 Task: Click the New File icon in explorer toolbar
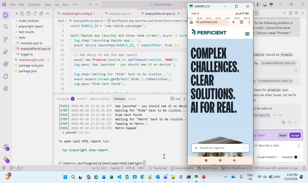tap(22, 13)
